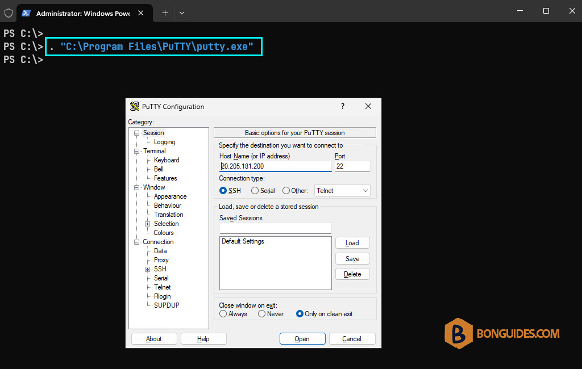Open a new terminal tab with plus icon

point(165,13)
